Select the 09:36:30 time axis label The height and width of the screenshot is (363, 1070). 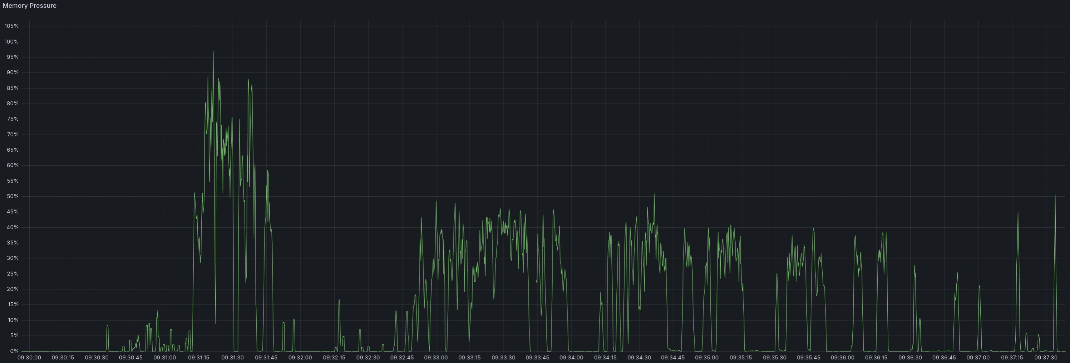pos(911,358)
